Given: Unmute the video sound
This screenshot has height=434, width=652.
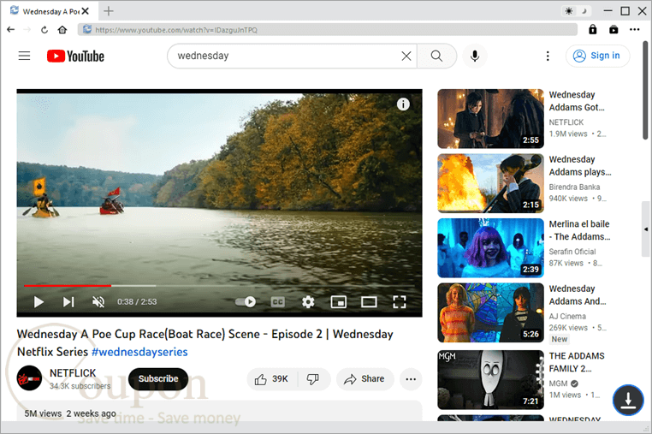Looking at the screenshot, I should [x=98, y=301].
